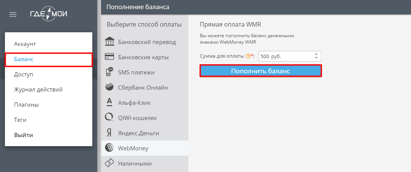Image resolution: width=411 pixels, height=172 pixels.
Task: Click the QIWI wallet icon
Action: point(109,118)
